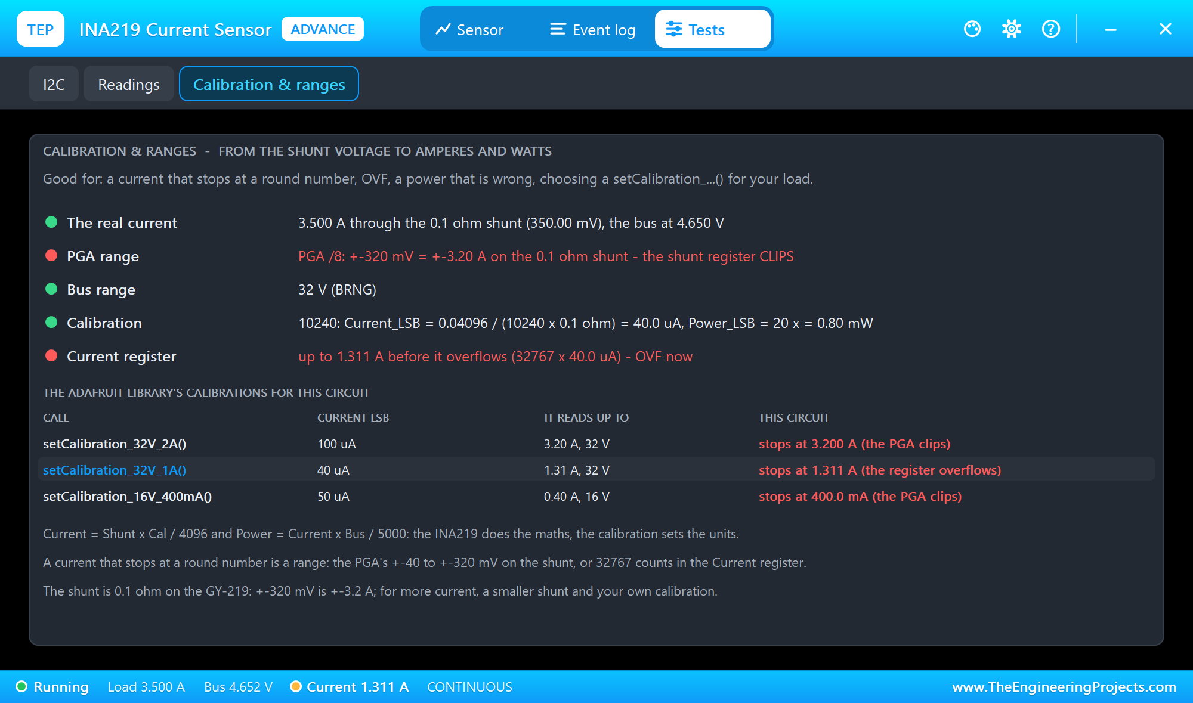This screenshot has width=1193, height=703.
Task: Click the Event log lines icon
Action: coord(558,29)
